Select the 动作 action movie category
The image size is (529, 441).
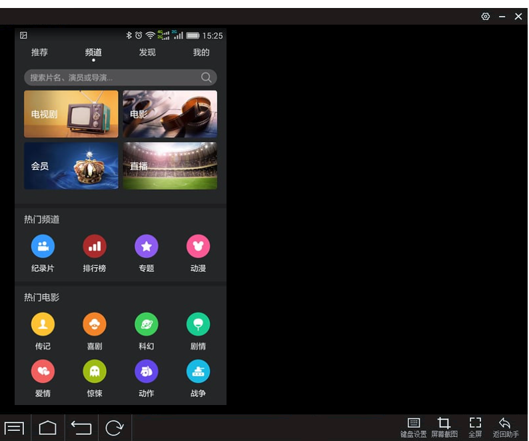click(147, 371)
